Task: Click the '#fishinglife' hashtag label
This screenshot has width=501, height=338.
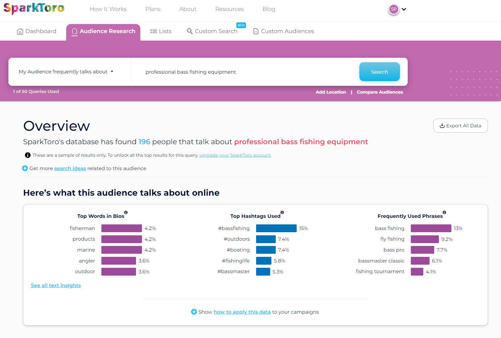Action: pyautogui.click(x=236, y=261)
